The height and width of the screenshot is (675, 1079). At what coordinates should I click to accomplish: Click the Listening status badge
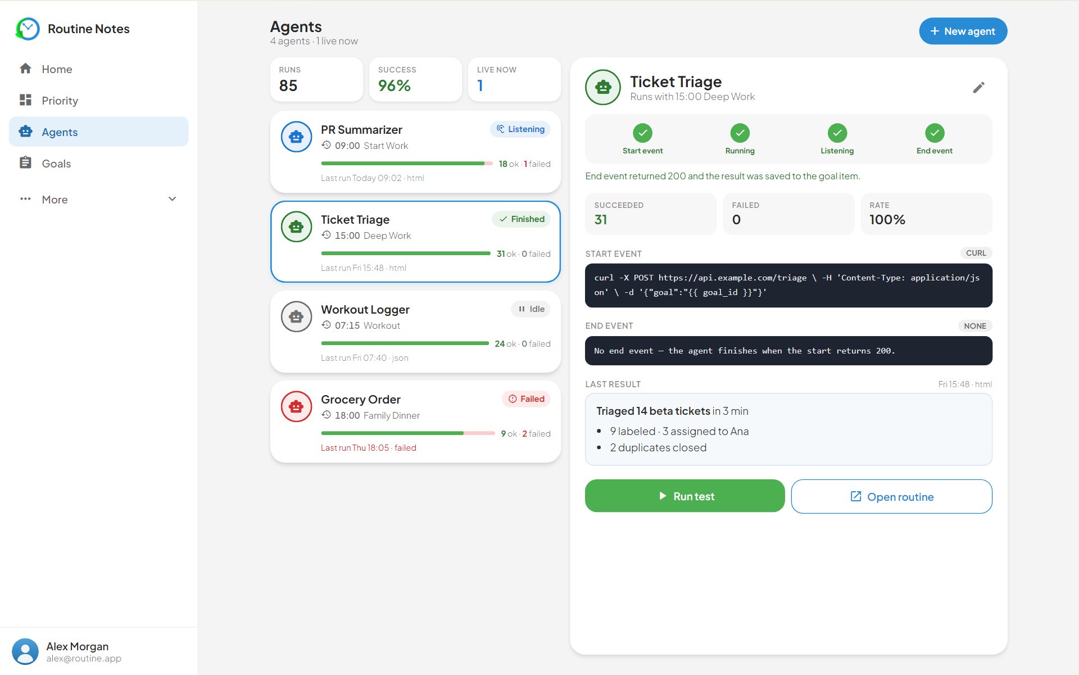coord(520,129)
